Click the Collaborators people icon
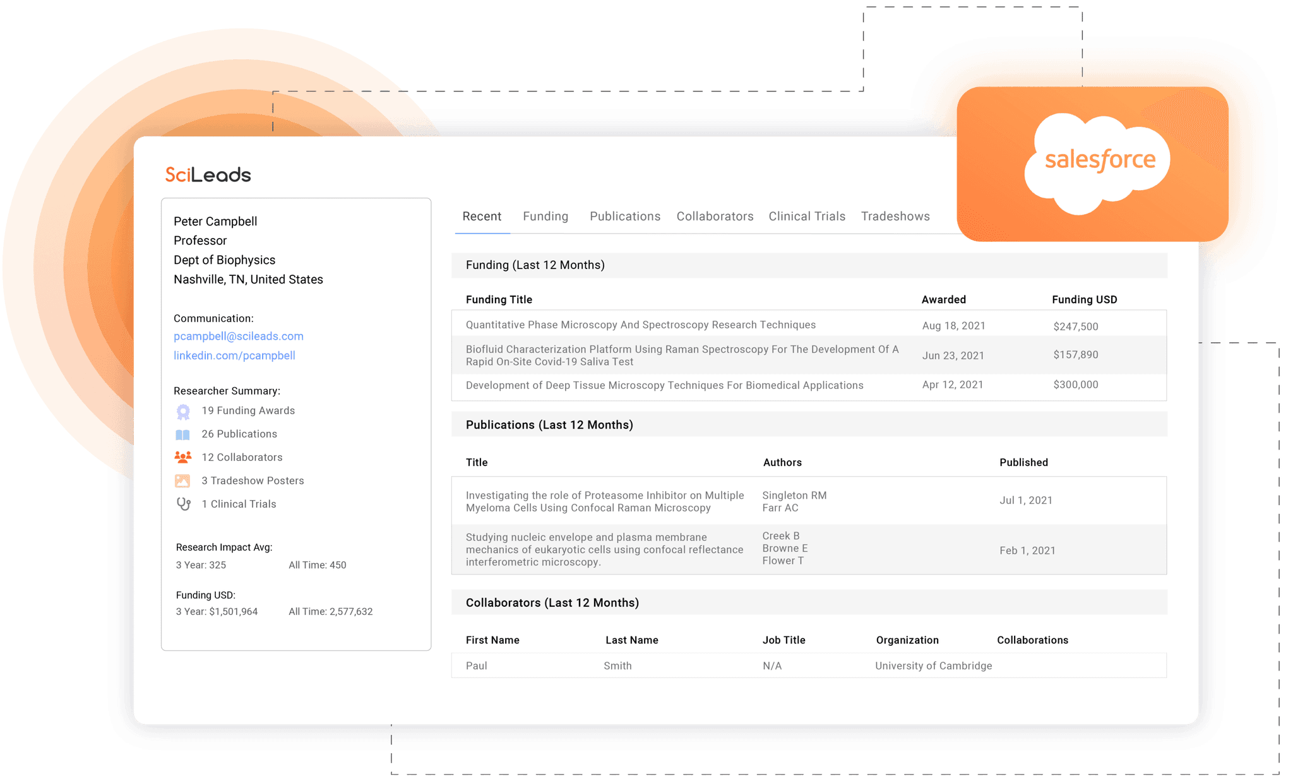This screenshot has height=781, width=1293. click(x=182, y=457)
